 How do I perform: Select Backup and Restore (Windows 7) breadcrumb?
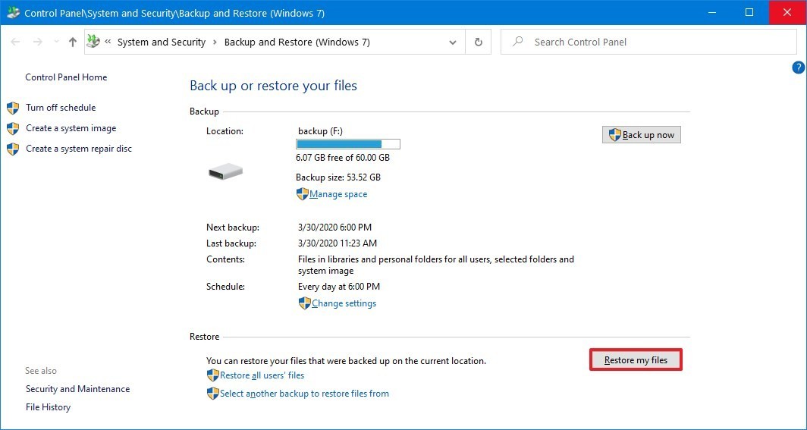coord(297,42)
